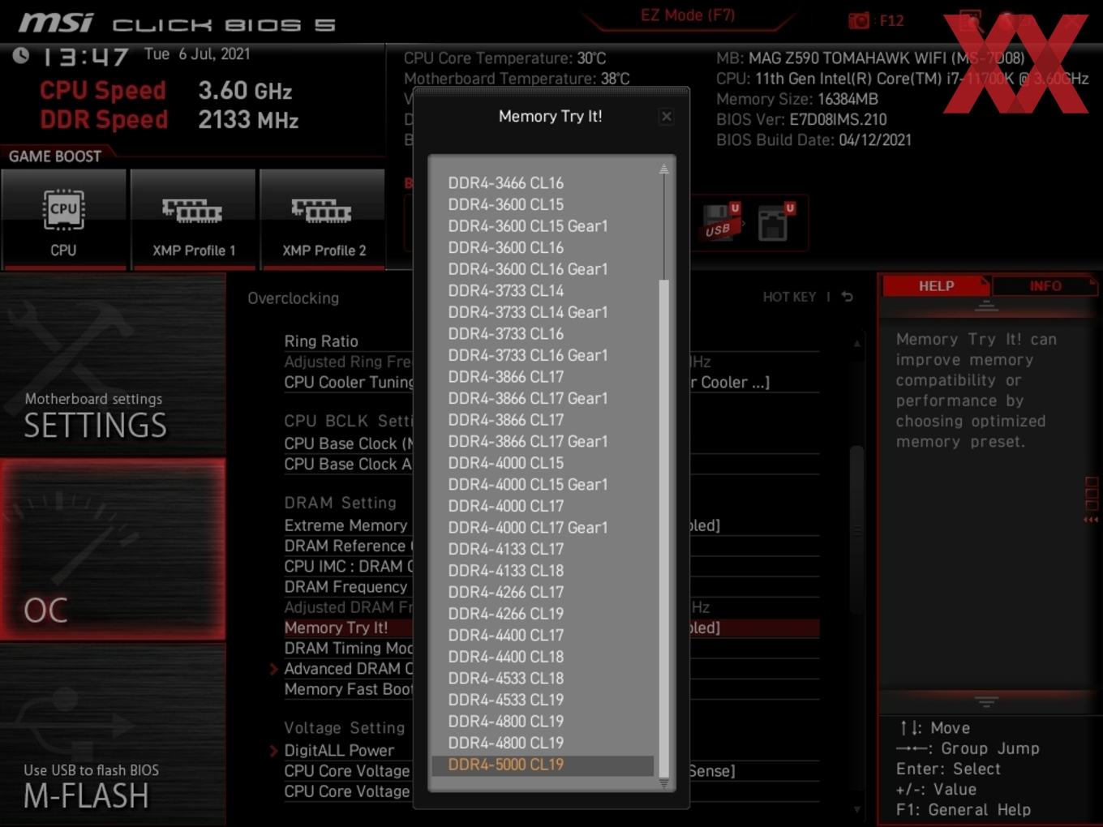Pick DDR4-4266 CL17 preset
The width and height of the screenshot is (1103, 827).
pos(505,592)
